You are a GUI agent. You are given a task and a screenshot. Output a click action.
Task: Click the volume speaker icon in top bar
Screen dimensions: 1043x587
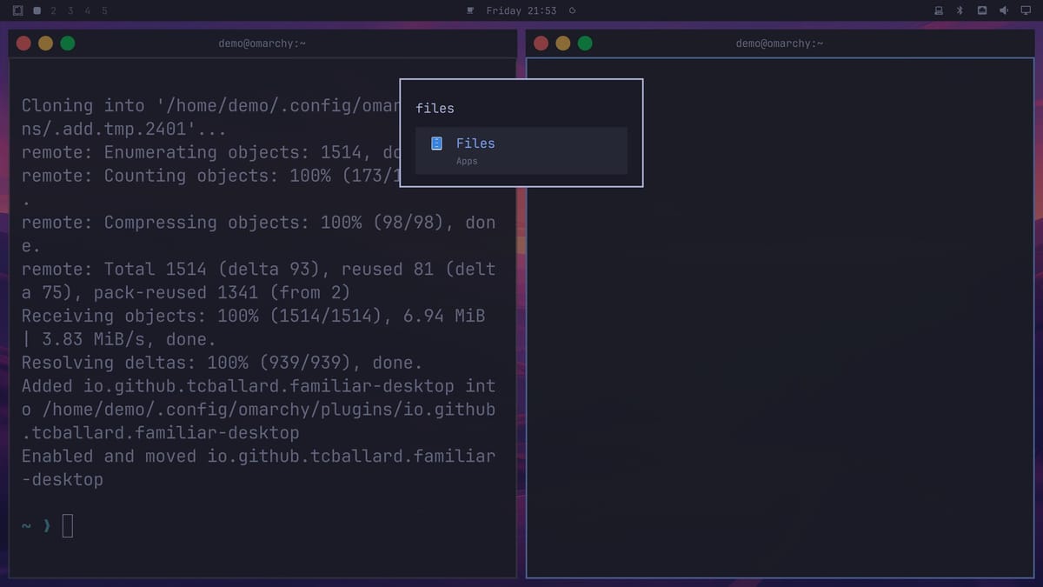[x=1004, y=10]
